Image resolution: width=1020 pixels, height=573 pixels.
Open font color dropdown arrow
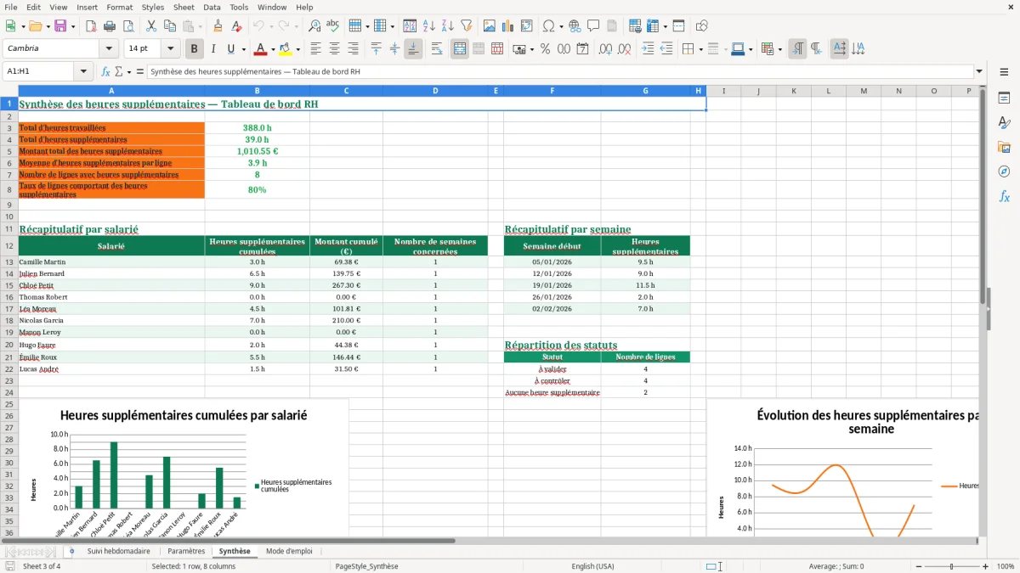(272, 48)
